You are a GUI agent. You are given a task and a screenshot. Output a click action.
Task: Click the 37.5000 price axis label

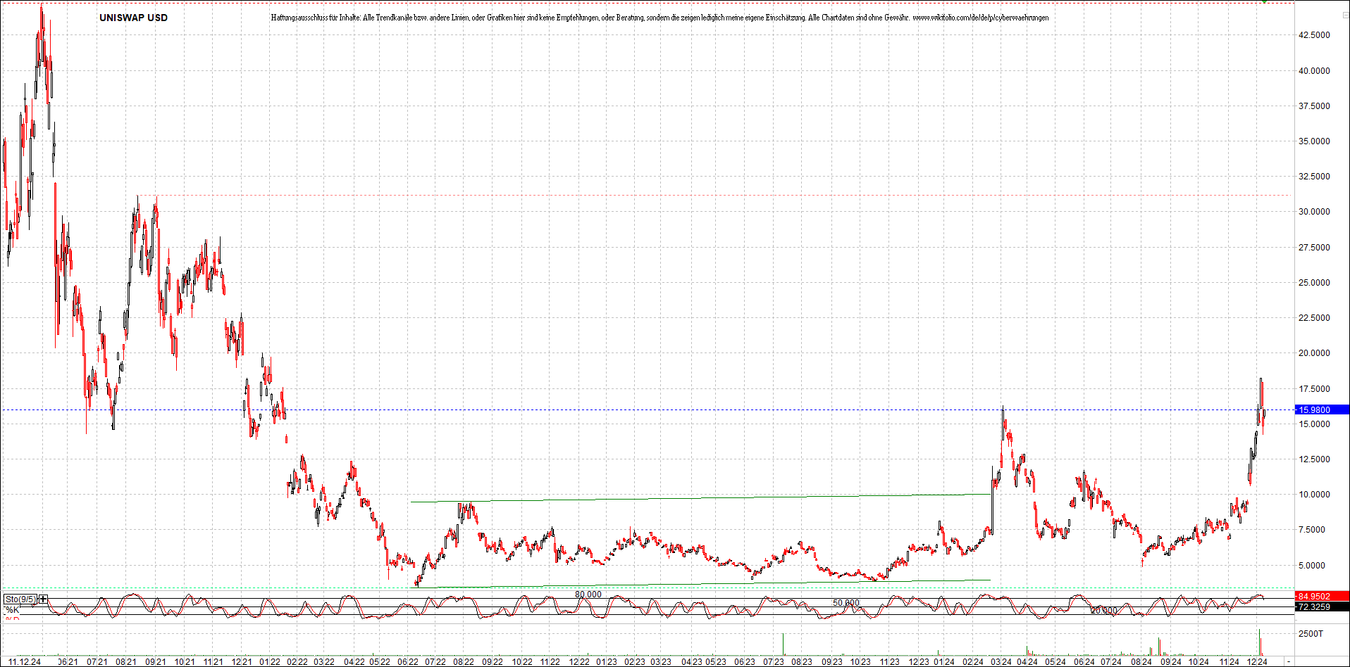click(x=1314, y=106)
